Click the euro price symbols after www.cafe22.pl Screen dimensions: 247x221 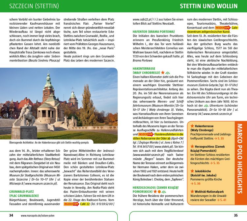pos(155,19)
